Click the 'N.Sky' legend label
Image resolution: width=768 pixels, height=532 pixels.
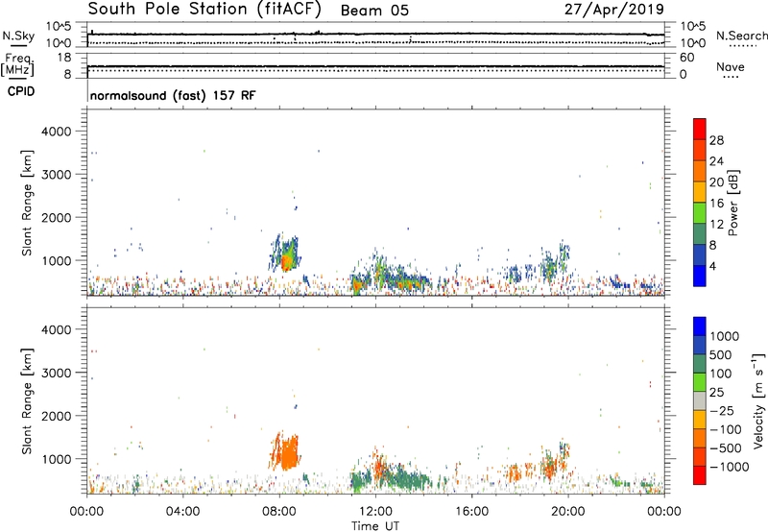point(18,36)
